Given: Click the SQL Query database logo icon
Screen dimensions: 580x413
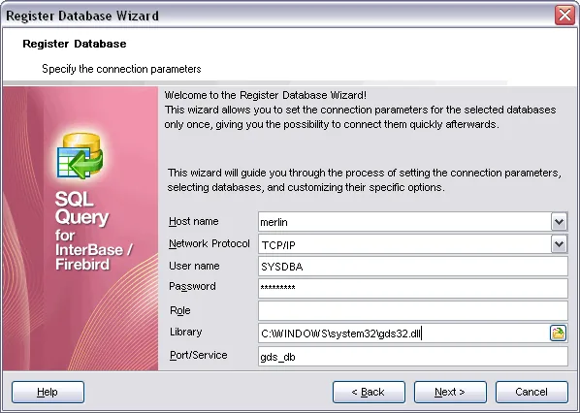Looking at the screenshot, I should coord(81,156).
